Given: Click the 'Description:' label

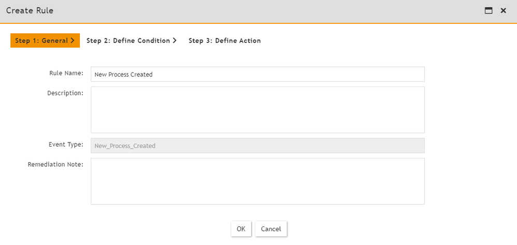Looking at the screenshot, I should click(65, 93).
